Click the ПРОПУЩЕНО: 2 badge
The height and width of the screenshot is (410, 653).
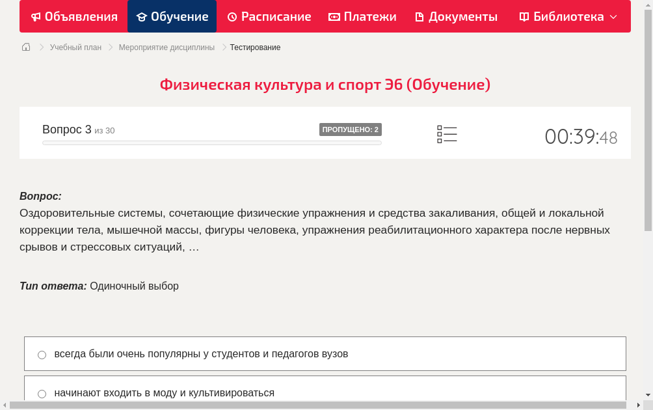[x=351, y=130]
